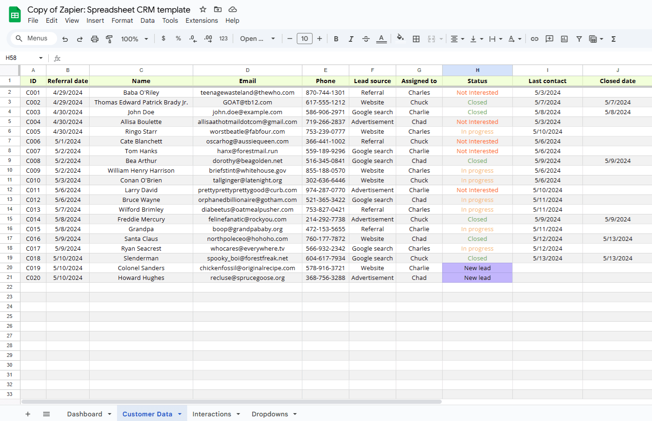Toggle italic formatting
Image resolution: width=652 pixels, height=421 pixels.
tap(351, 39)
